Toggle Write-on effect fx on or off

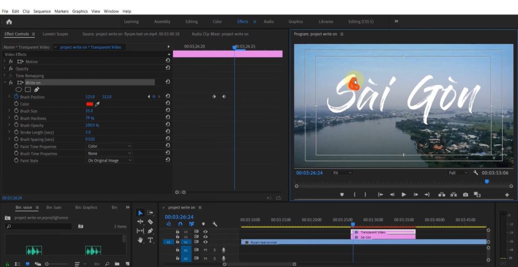(x=11, y=82)
